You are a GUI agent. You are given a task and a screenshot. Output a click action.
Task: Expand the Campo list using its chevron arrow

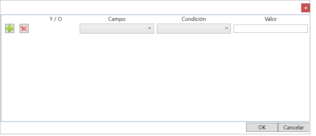click(150, 28)
